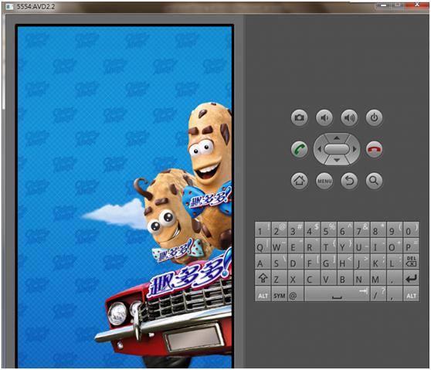
Task: Click the D-pad down arrow
Action: (337, 160)
